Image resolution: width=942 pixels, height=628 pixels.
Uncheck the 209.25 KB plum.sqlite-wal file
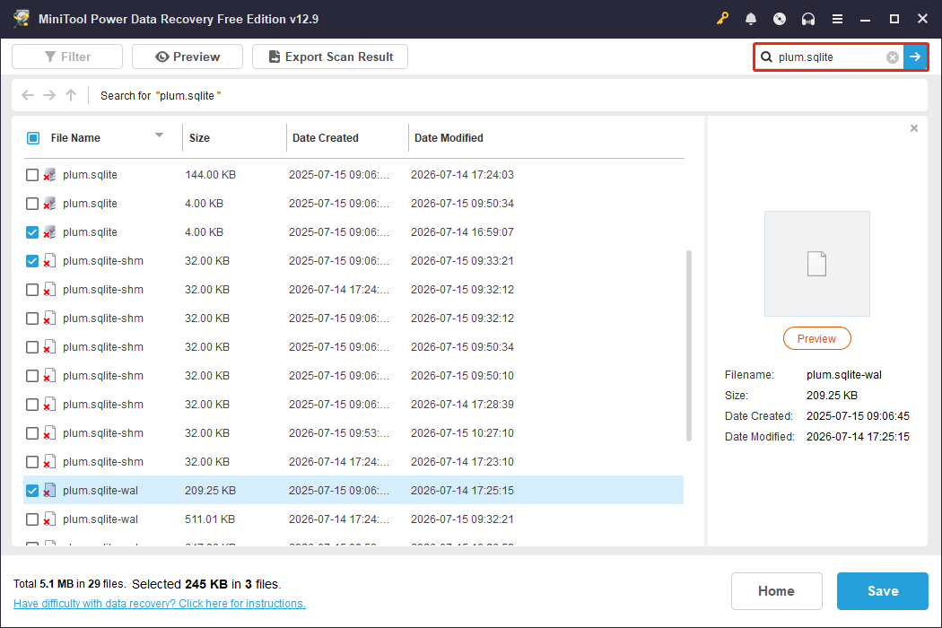tap(32, 491)
